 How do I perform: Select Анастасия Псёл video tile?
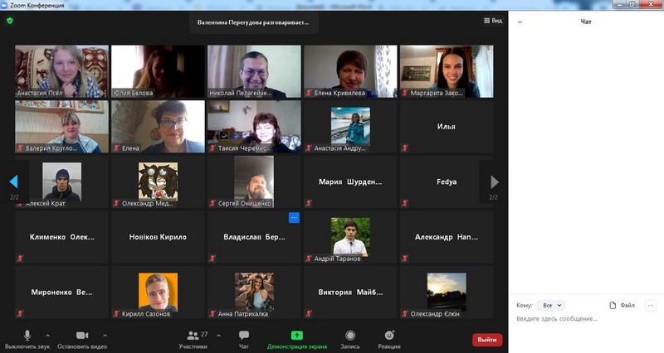pyautogui.click(x=61, y=71)
